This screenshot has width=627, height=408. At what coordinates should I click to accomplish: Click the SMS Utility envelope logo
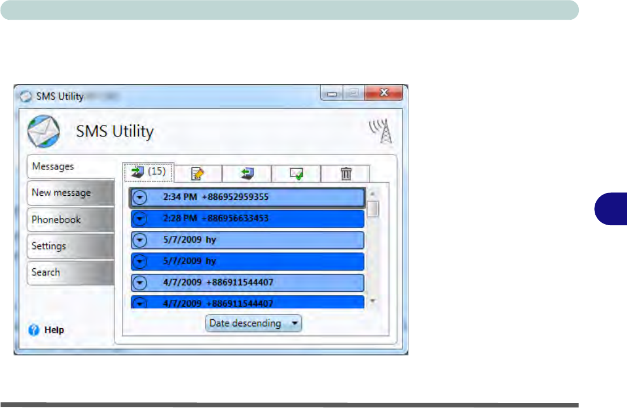[43, 132]
